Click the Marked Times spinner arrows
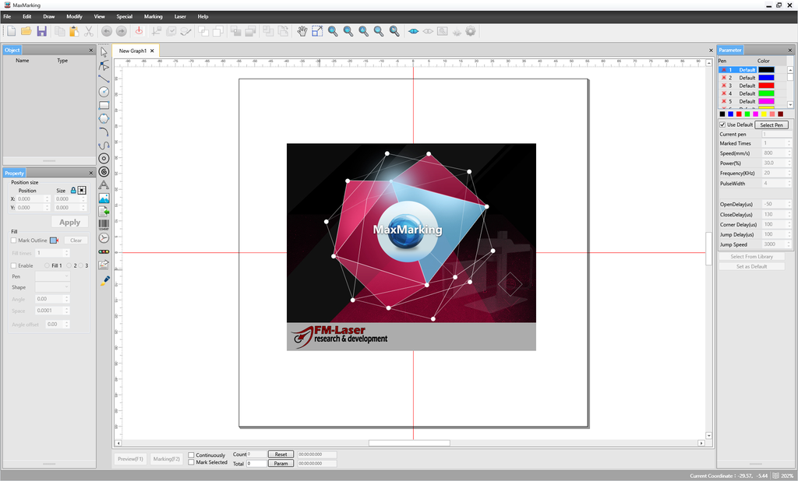Screen dimensions: 798x481 tap(789, 143)
